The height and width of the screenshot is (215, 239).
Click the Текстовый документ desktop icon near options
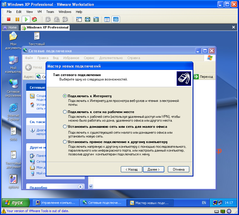click(13, 159)
